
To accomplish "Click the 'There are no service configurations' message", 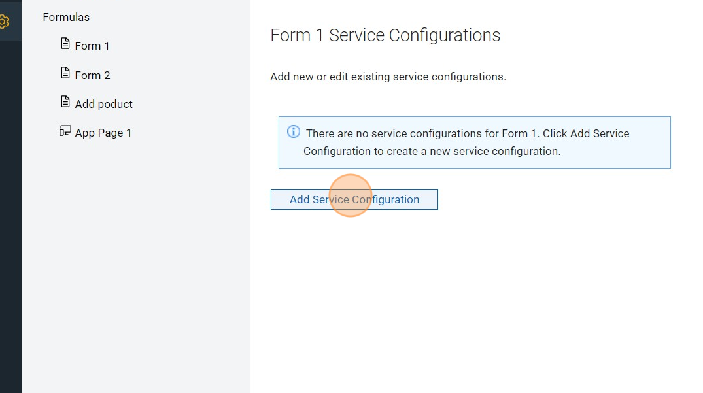I will 467,133.
